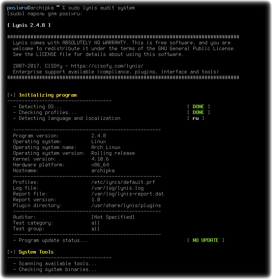Viewport: 272px width, 279px height.
Task: Click the [+] marker before System Tools
Action: click(x=11, y=252)
